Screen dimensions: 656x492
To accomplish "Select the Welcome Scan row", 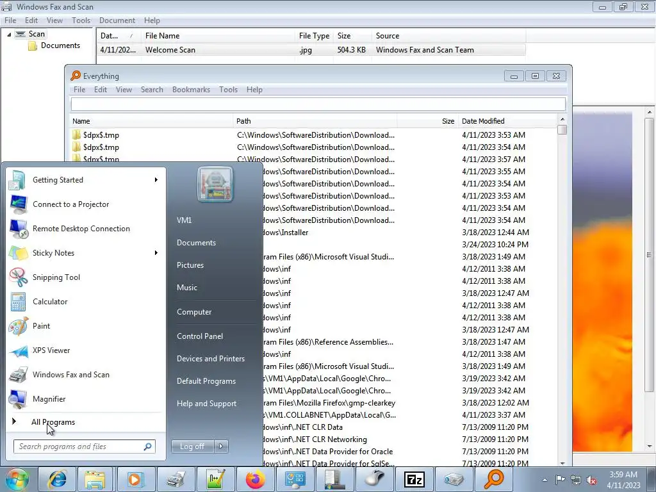I will [x=311, y=50].
